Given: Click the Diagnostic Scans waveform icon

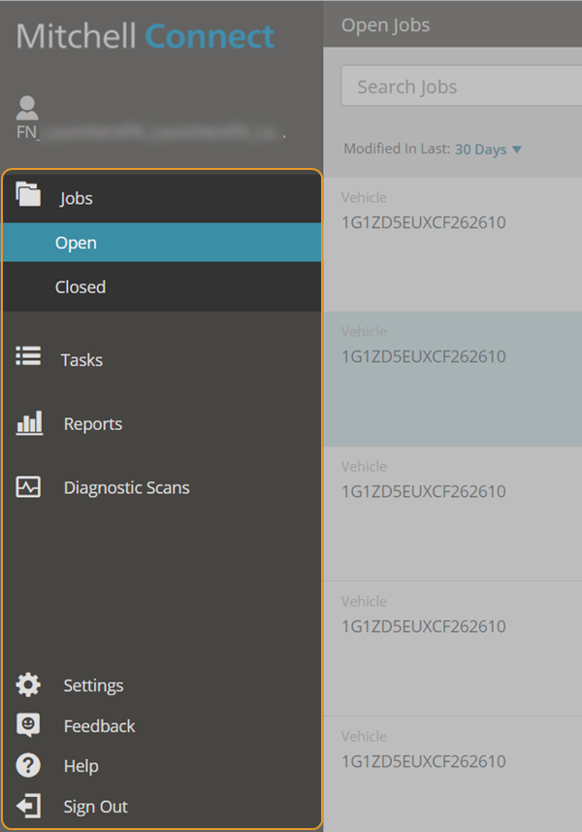Looking at the screenshot, I should pos(28,486).
